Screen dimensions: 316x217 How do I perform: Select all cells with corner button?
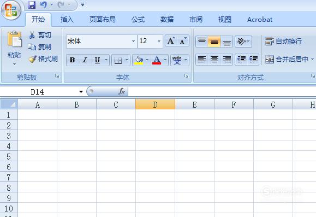point(9,104)
